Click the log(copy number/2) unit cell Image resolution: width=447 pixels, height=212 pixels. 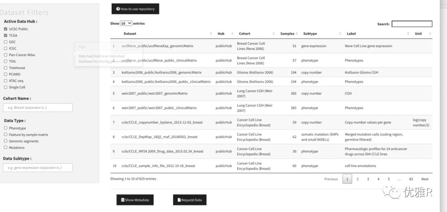(x=421, y=122)
